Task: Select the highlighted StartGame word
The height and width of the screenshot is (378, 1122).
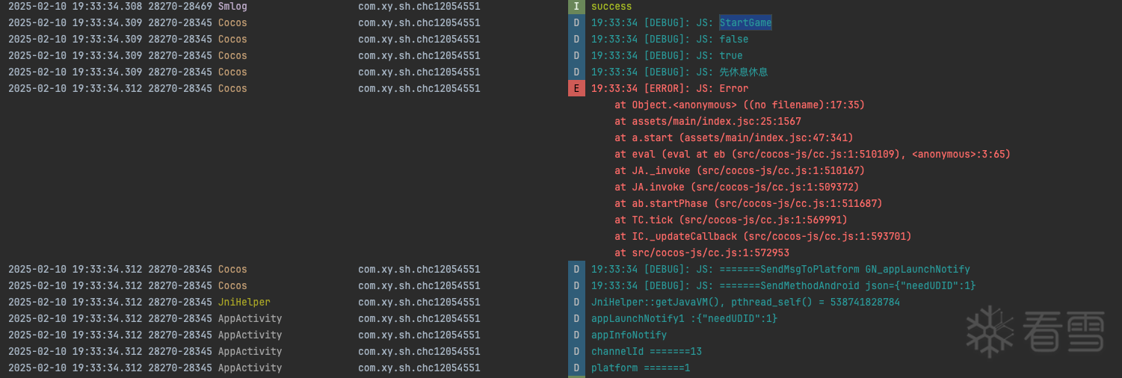Action: (745, 22)
